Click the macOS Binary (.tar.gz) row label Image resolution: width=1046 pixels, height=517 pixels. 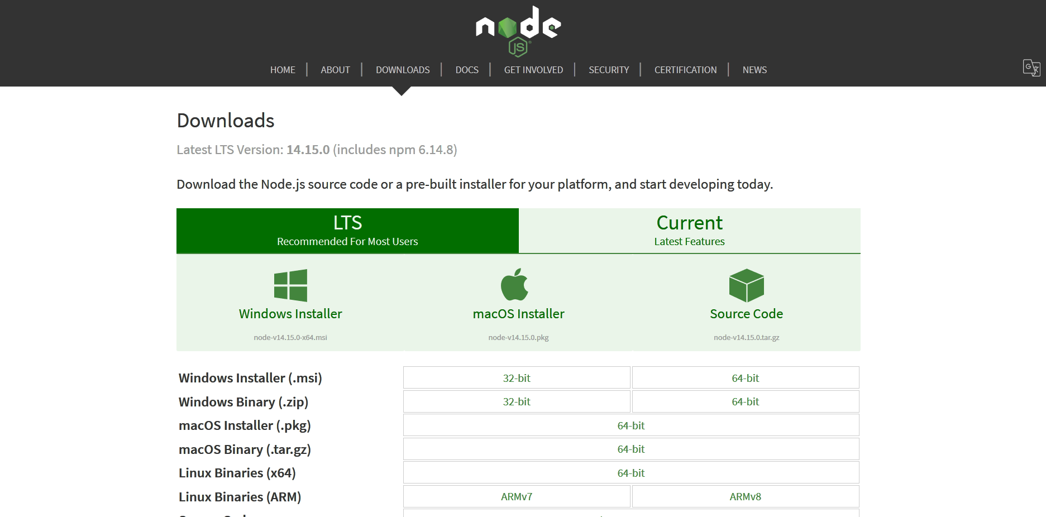tap(245, 449)
